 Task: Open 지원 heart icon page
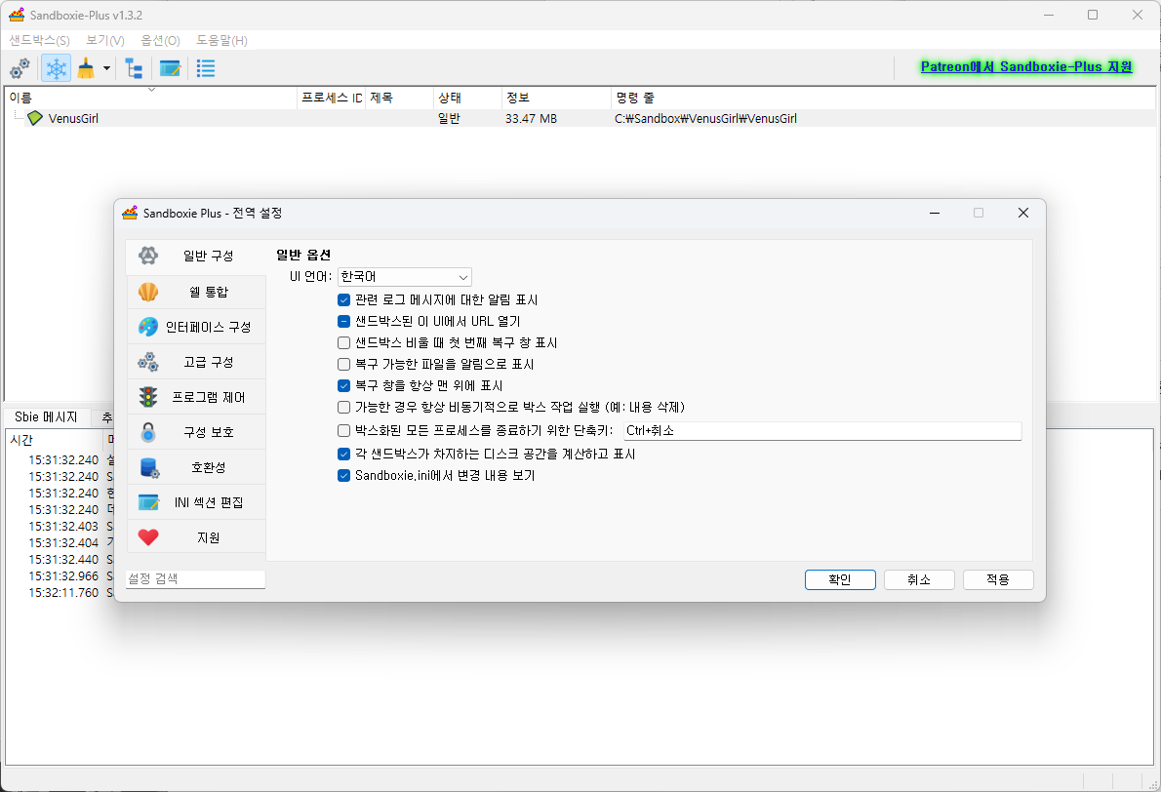coord(196,537)
